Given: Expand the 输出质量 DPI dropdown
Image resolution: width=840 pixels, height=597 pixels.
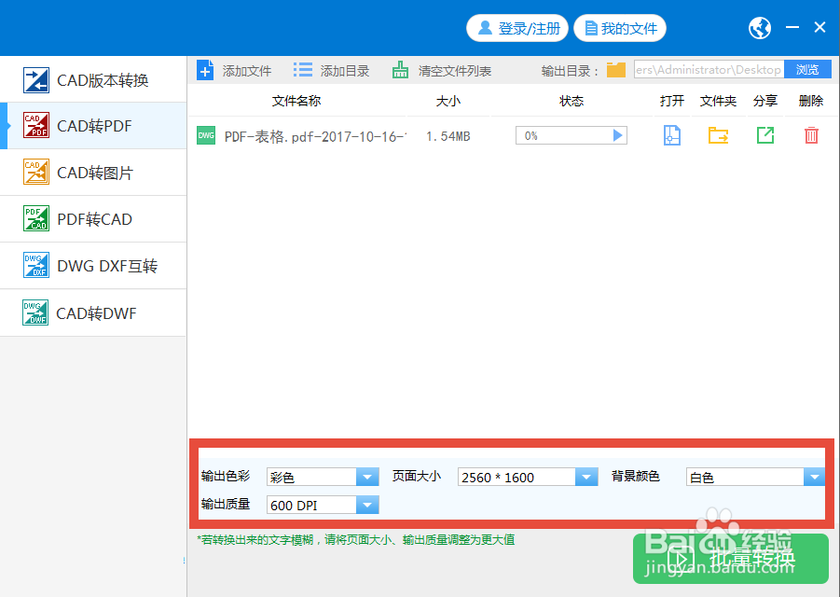Looking at the screenshot, I should tap(366, 505).
